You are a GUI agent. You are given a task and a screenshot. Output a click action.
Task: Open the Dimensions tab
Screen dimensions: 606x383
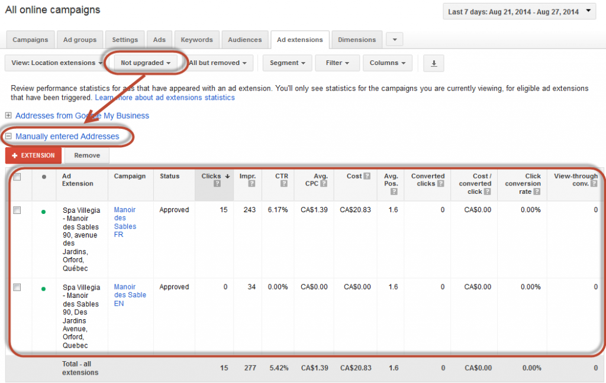click(x=356, y=40)
